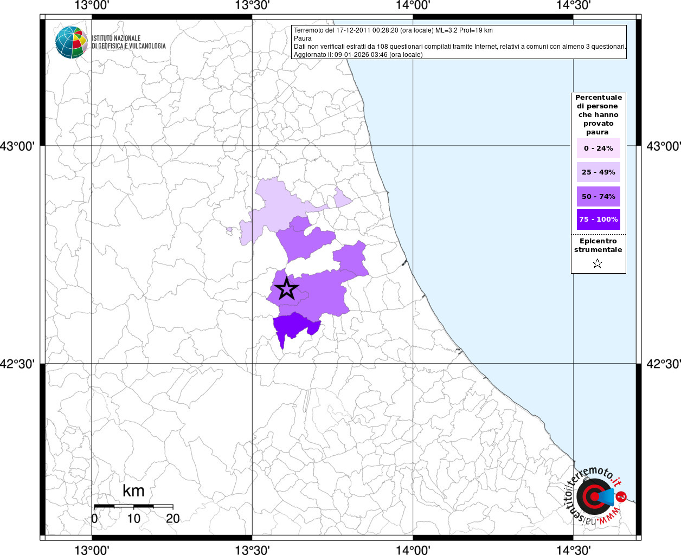Click the 14°00' label on top axis
This screenshot has width=681, height=555.
[413, 5]
